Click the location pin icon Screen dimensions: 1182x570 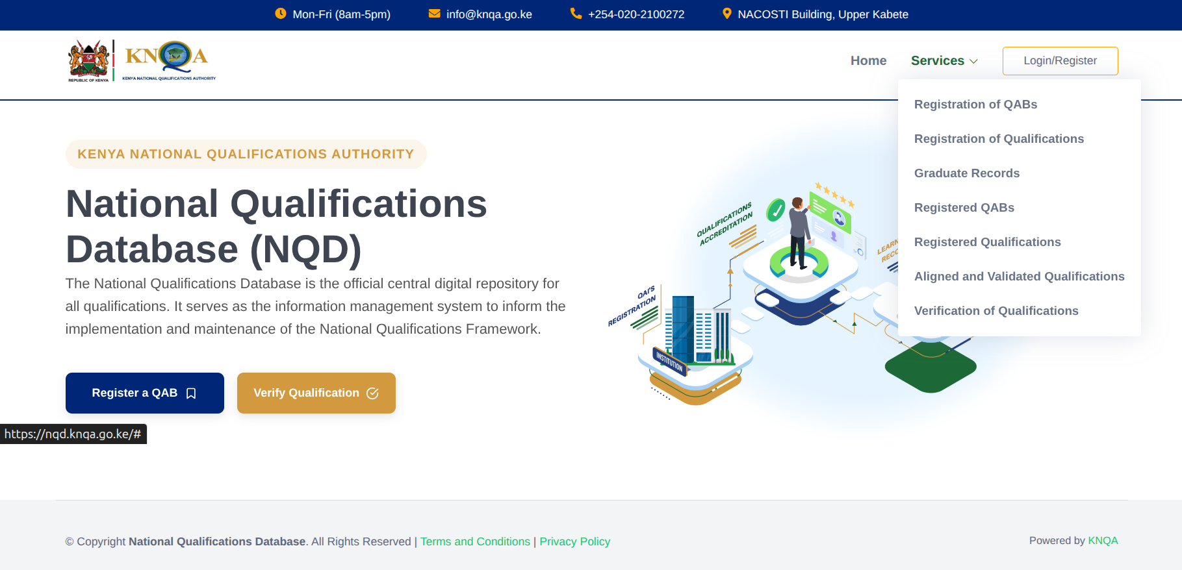pyautogui.click(x=726, y=14)
